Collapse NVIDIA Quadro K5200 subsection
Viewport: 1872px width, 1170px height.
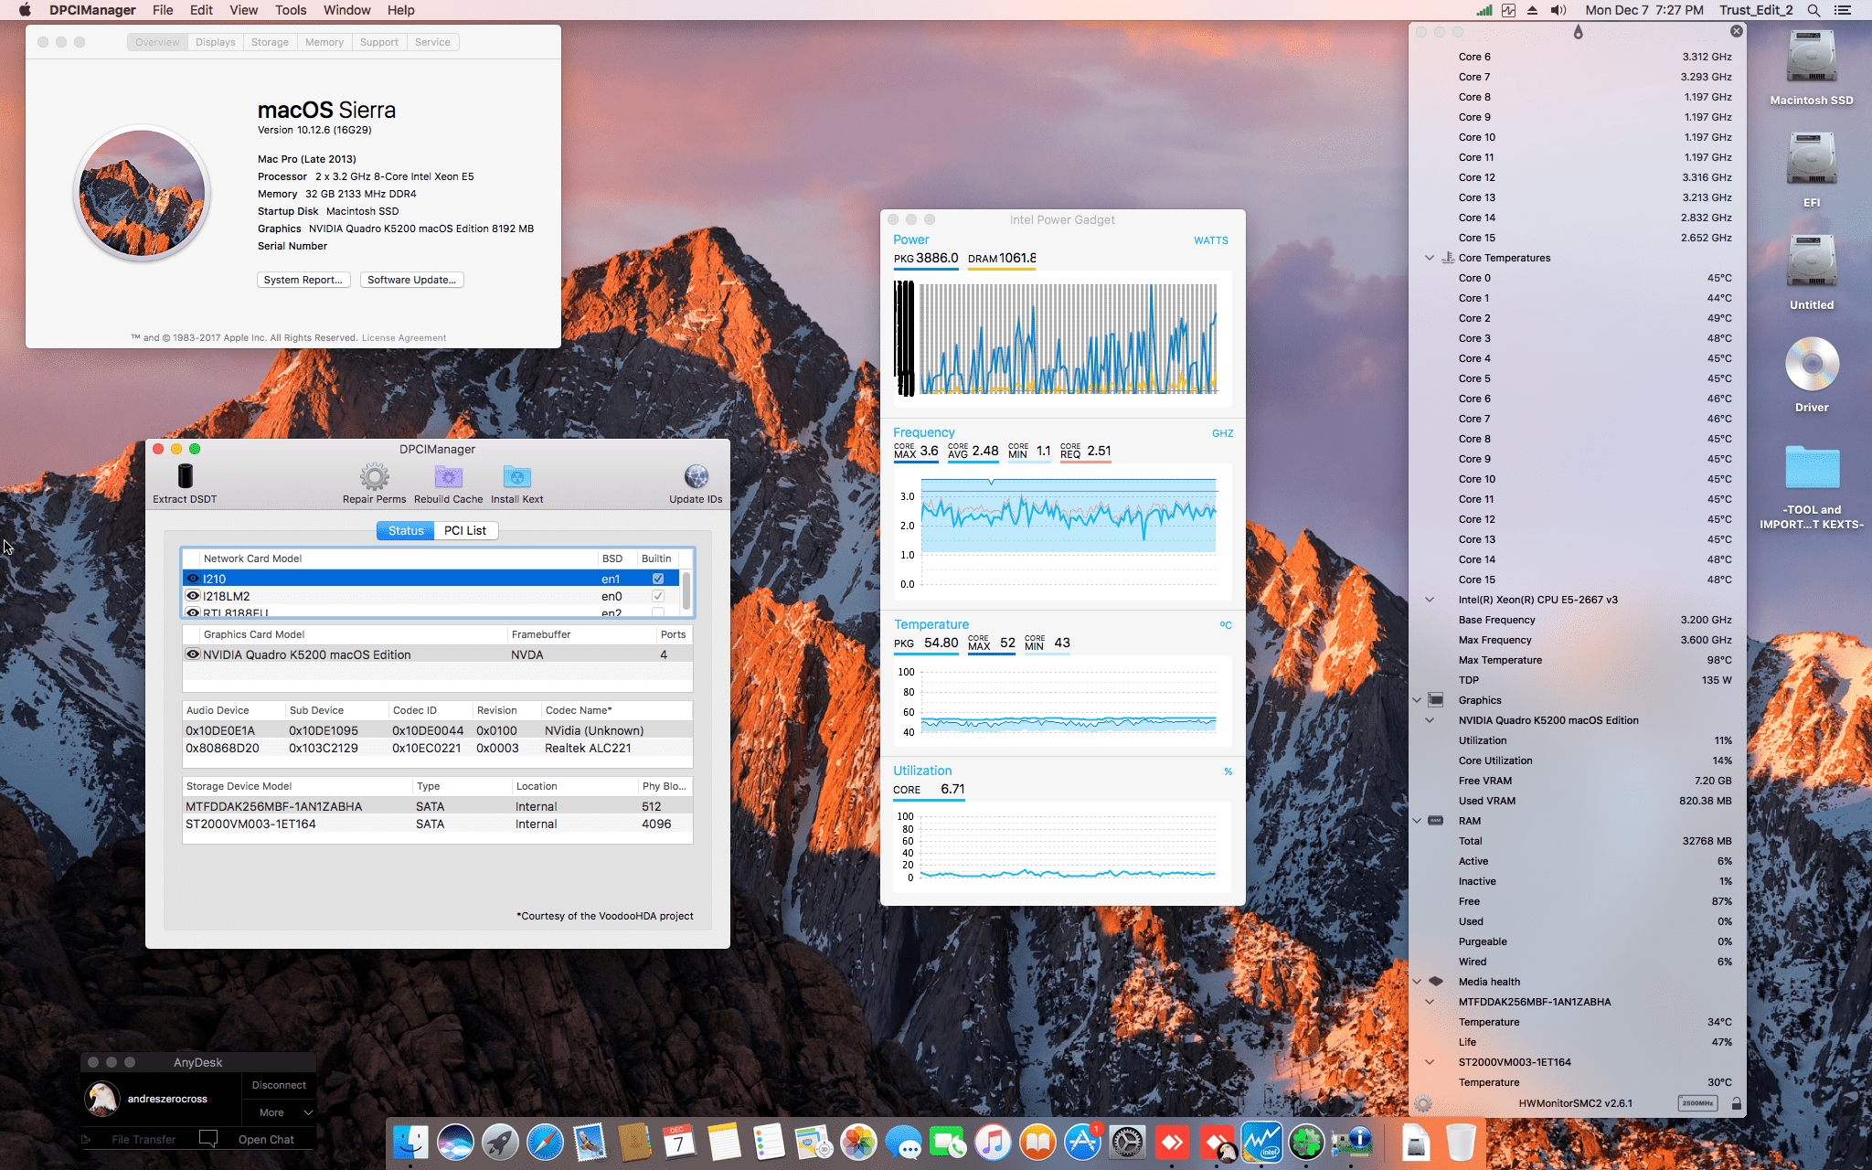click(1430, 720)
